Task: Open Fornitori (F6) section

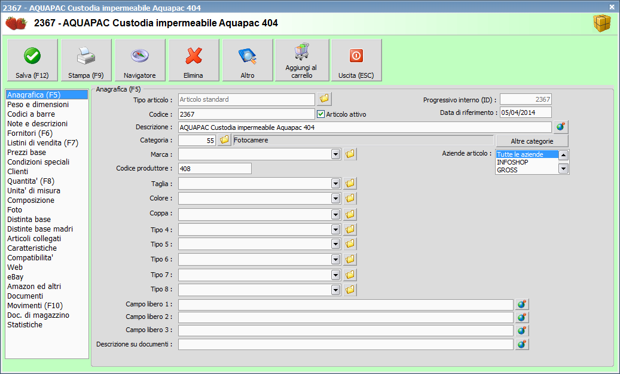Action: point(30,133)
